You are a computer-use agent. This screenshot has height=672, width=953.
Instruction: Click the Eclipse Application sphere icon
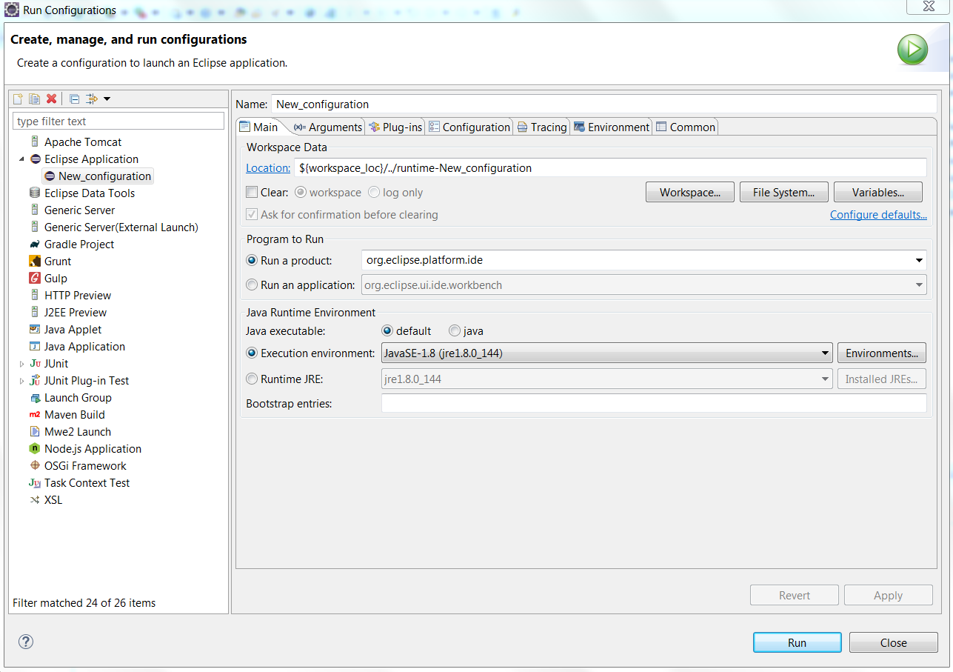click(36, 159)
